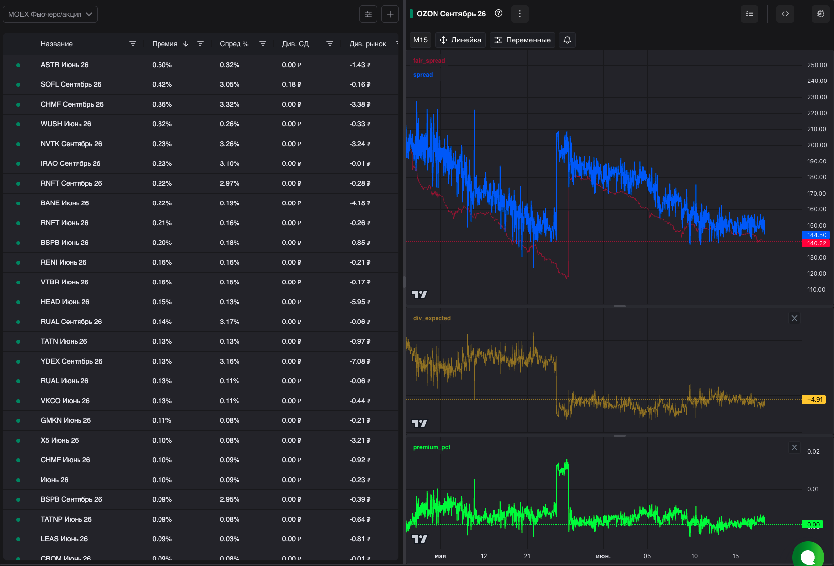The height and width of the screenshot is (566, 834).
Task: Open the list view icon in chart header
Action: click(x=750, y=14)
